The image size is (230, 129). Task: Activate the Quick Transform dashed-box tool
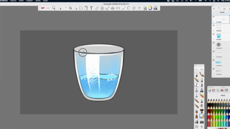[x=65, y=8]
